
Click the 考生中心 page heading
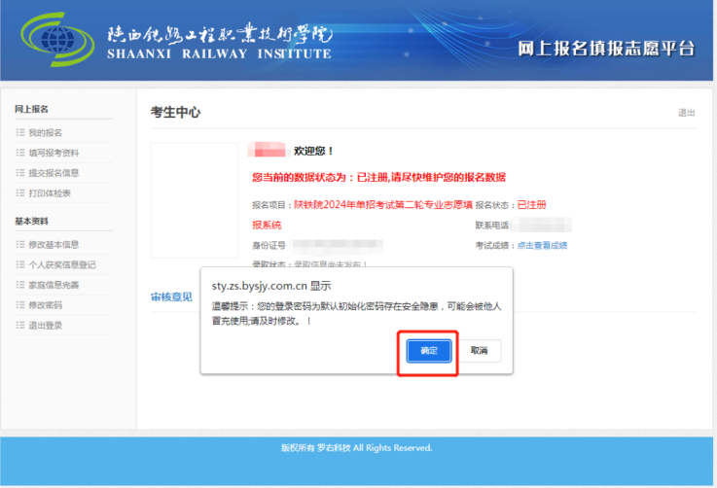176,113
